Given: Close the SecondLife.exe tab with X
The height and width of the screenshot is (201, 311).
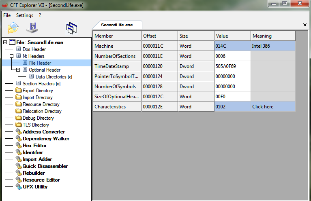Looking at the screenshot, I should [x=305, y=25].
